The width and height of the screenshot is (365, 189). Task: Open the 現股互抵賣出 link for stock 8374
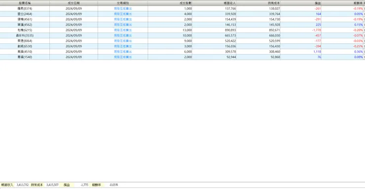coord(123,8)
